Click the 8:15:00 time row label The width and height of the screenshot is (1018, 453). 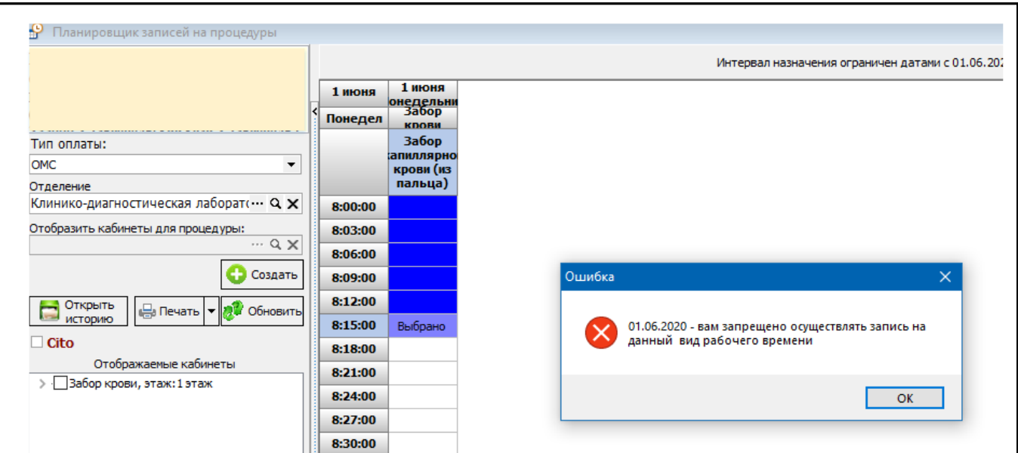pyautogui.click(x=353, y=325)
